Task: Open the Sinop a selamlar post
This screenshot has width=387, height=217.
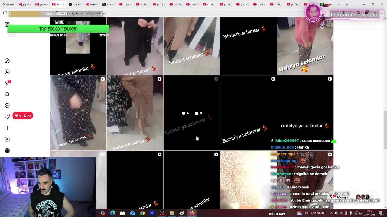Action: click(192, 46)
